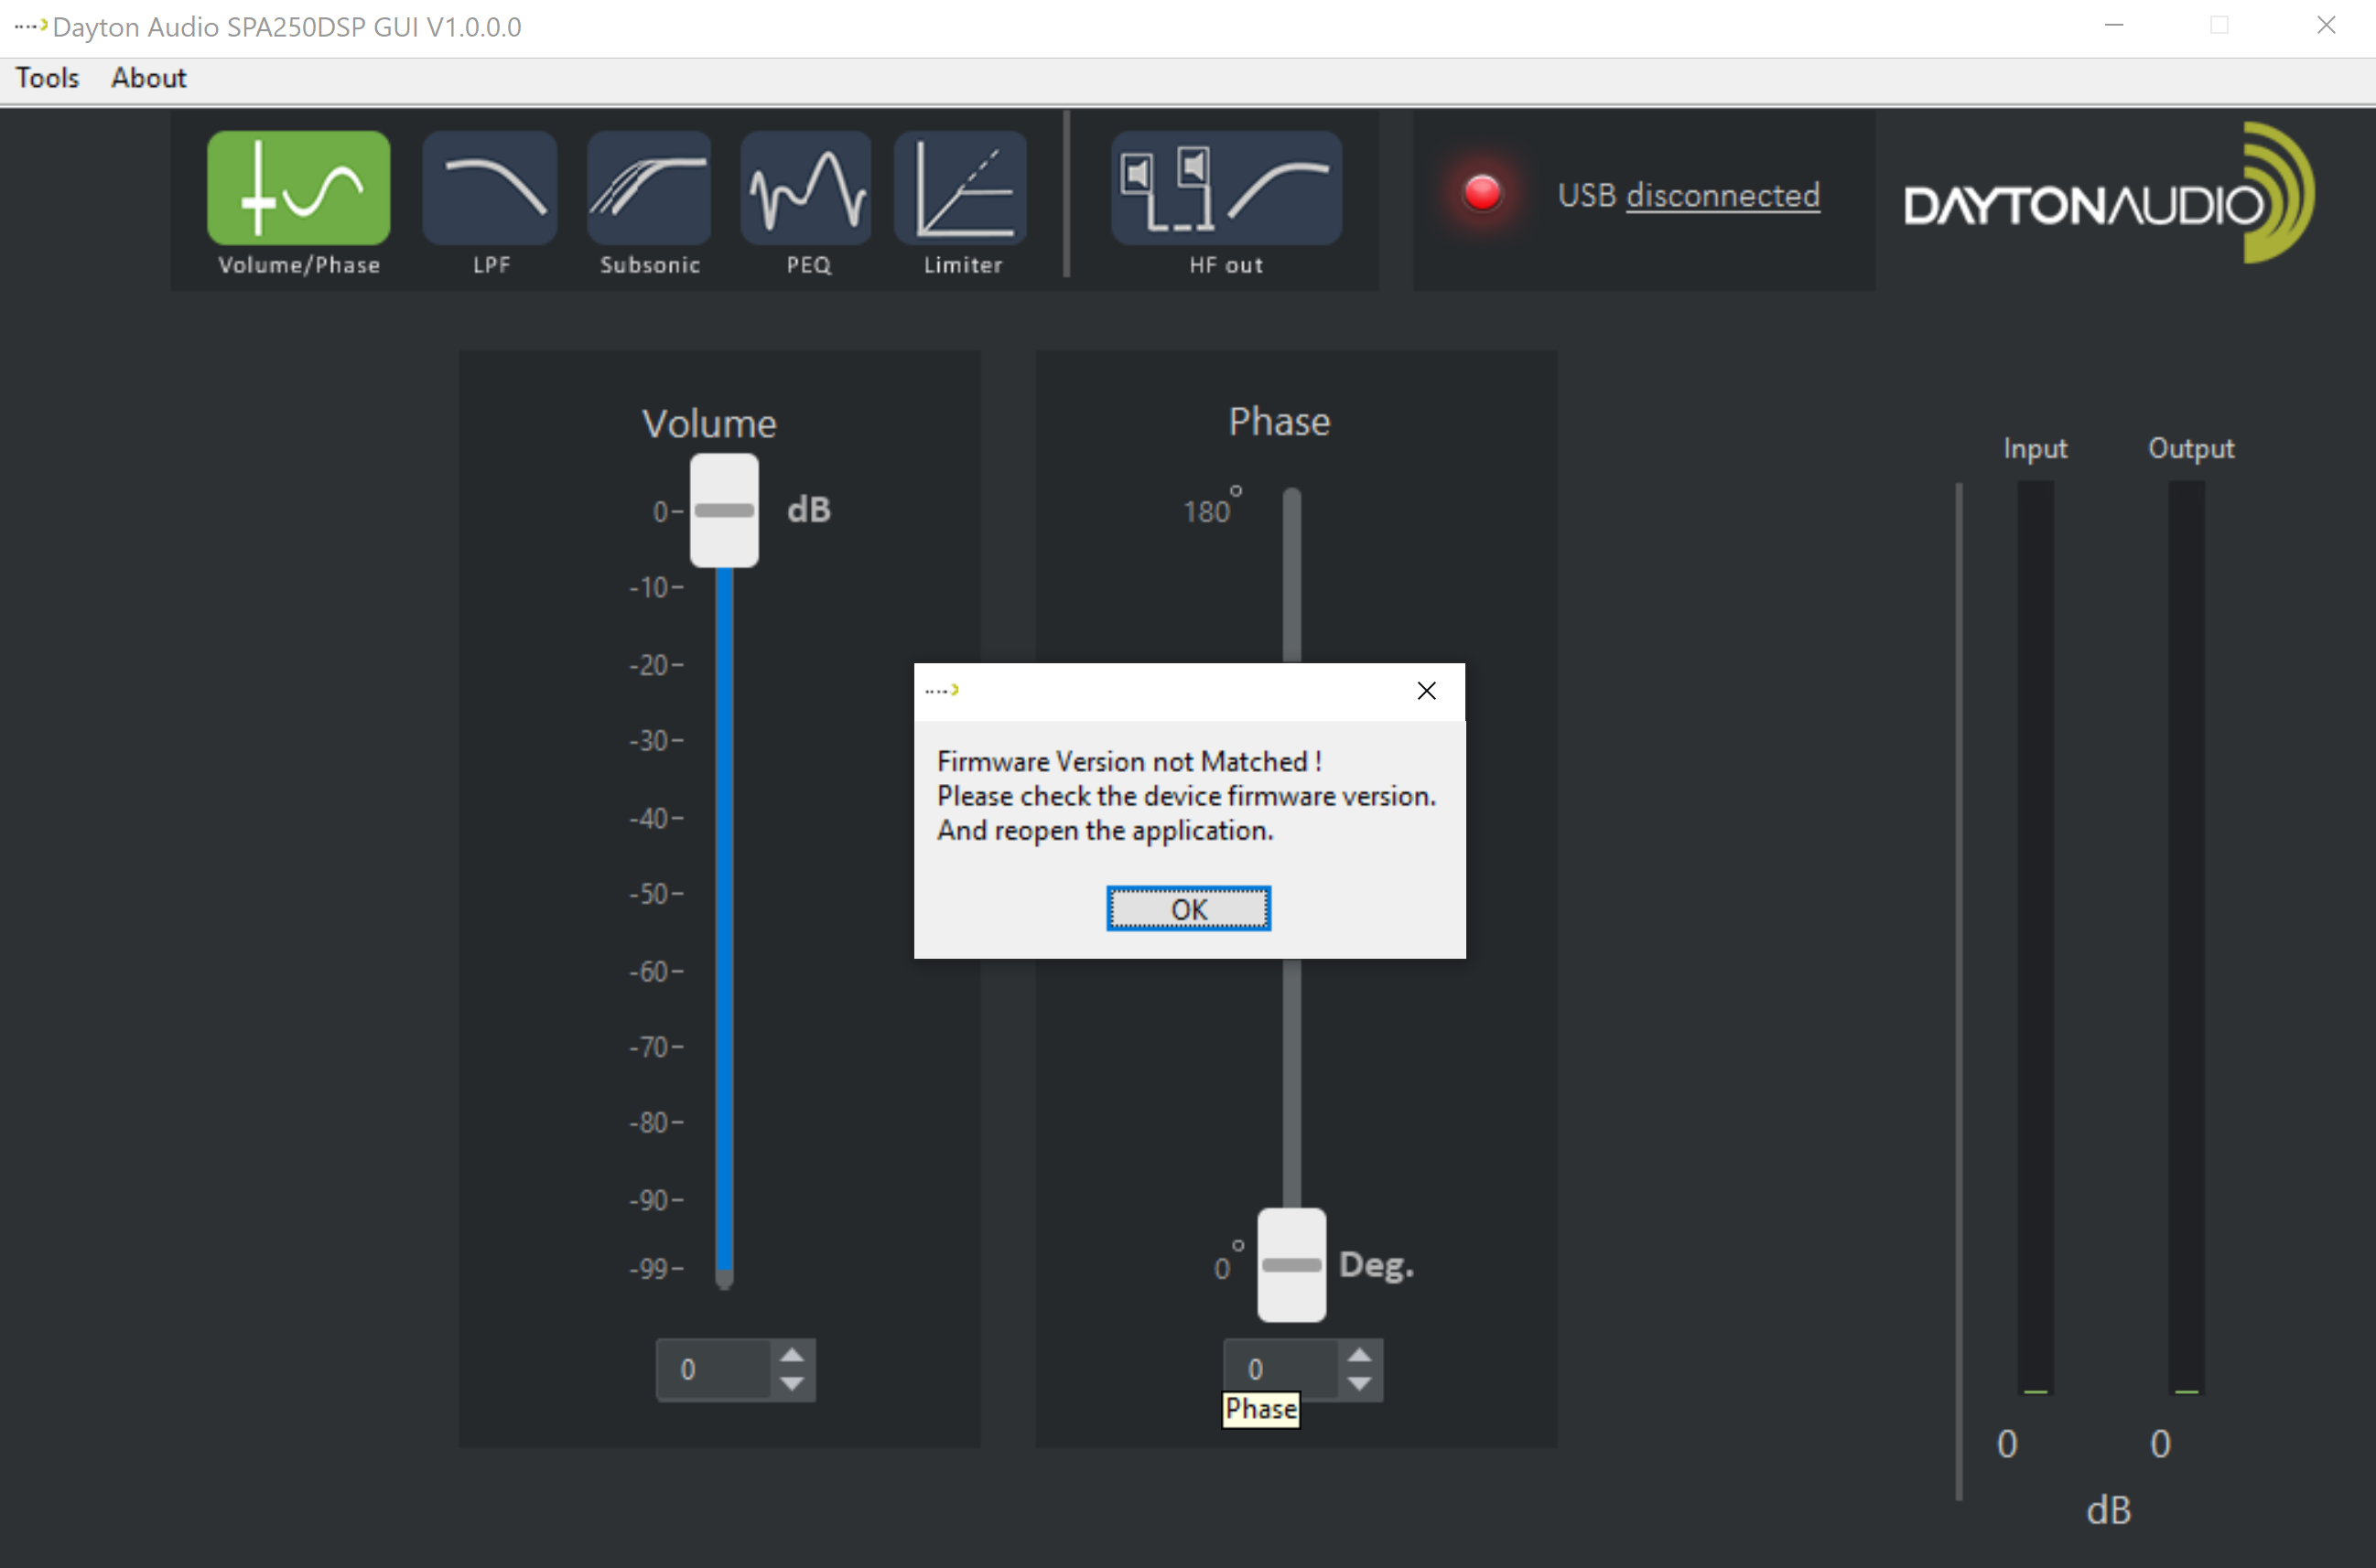
Task: Open the LPF filter section
Action: (491, 188)
